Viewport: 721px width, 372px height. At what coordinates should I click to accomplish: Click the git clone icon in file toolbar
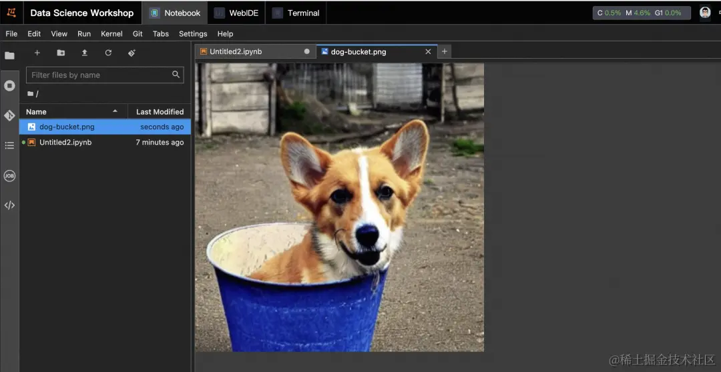pyautogui.click(x=132, y=53)
